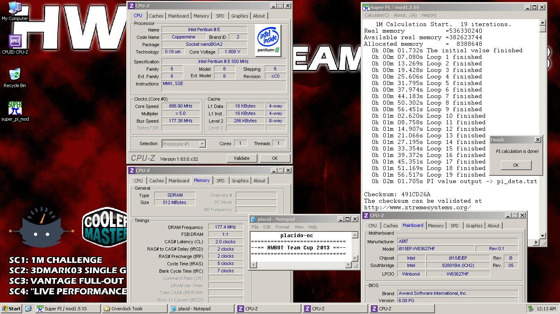Switch to placid - Notepad taskbar button

click(x=201, y=309)
